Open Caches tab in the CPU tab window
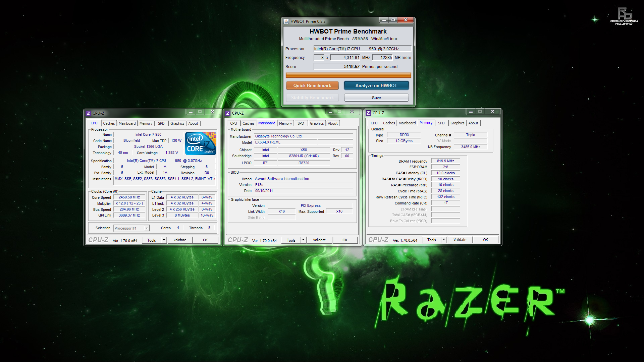This screenshot has width=644, height=362. pyautogui.click(x=109, y=123)
